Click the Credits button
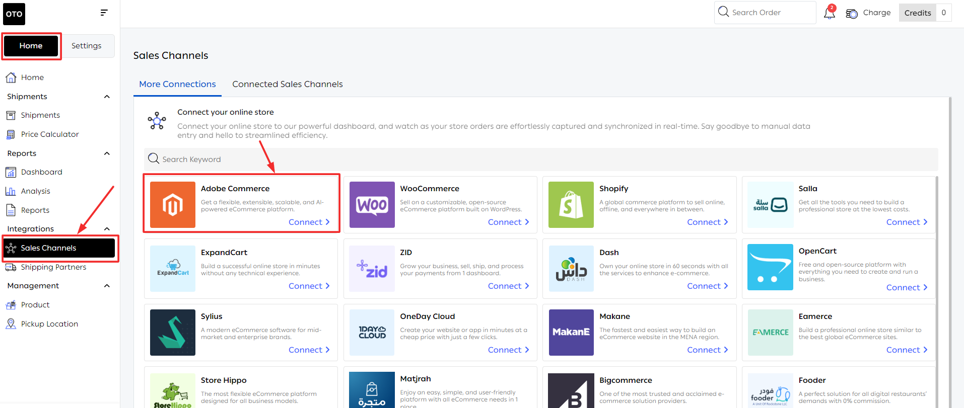The height and width of the screenshot is (408, 964). point(917,13)
